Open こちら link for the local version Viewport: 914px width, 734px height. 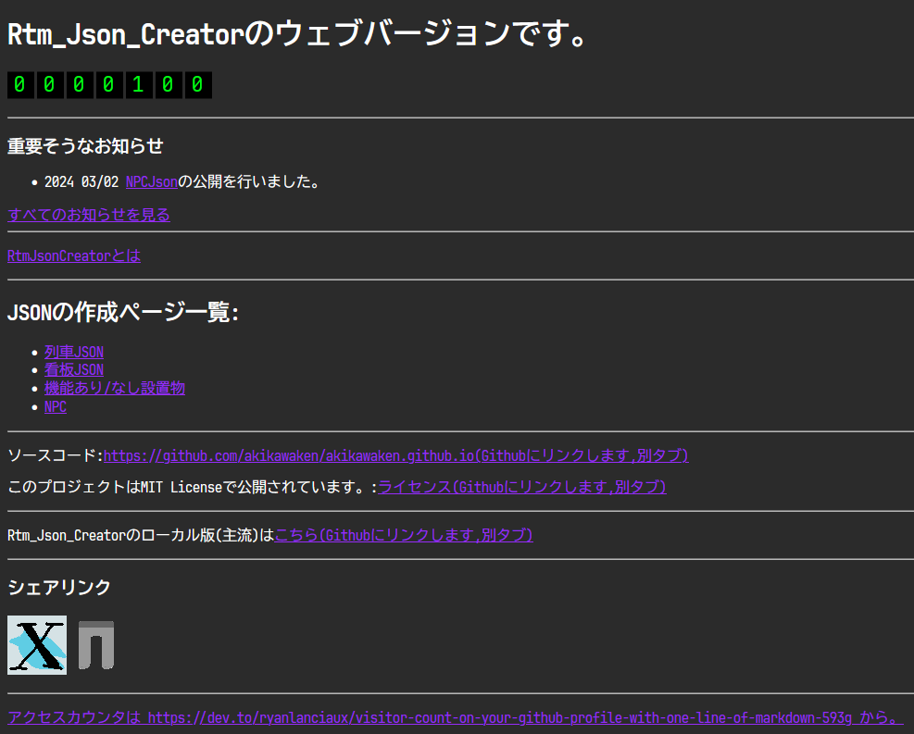tap(404, 535)
